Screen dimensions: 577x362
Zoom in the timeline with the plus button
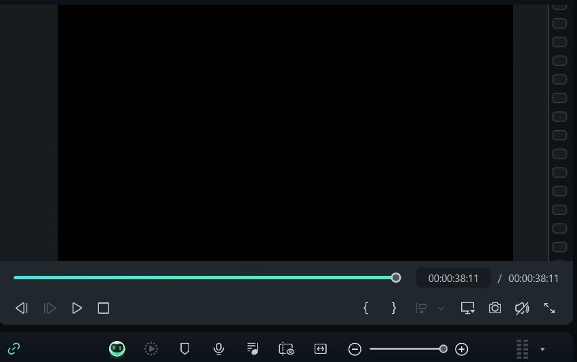[x=462, y=349]
